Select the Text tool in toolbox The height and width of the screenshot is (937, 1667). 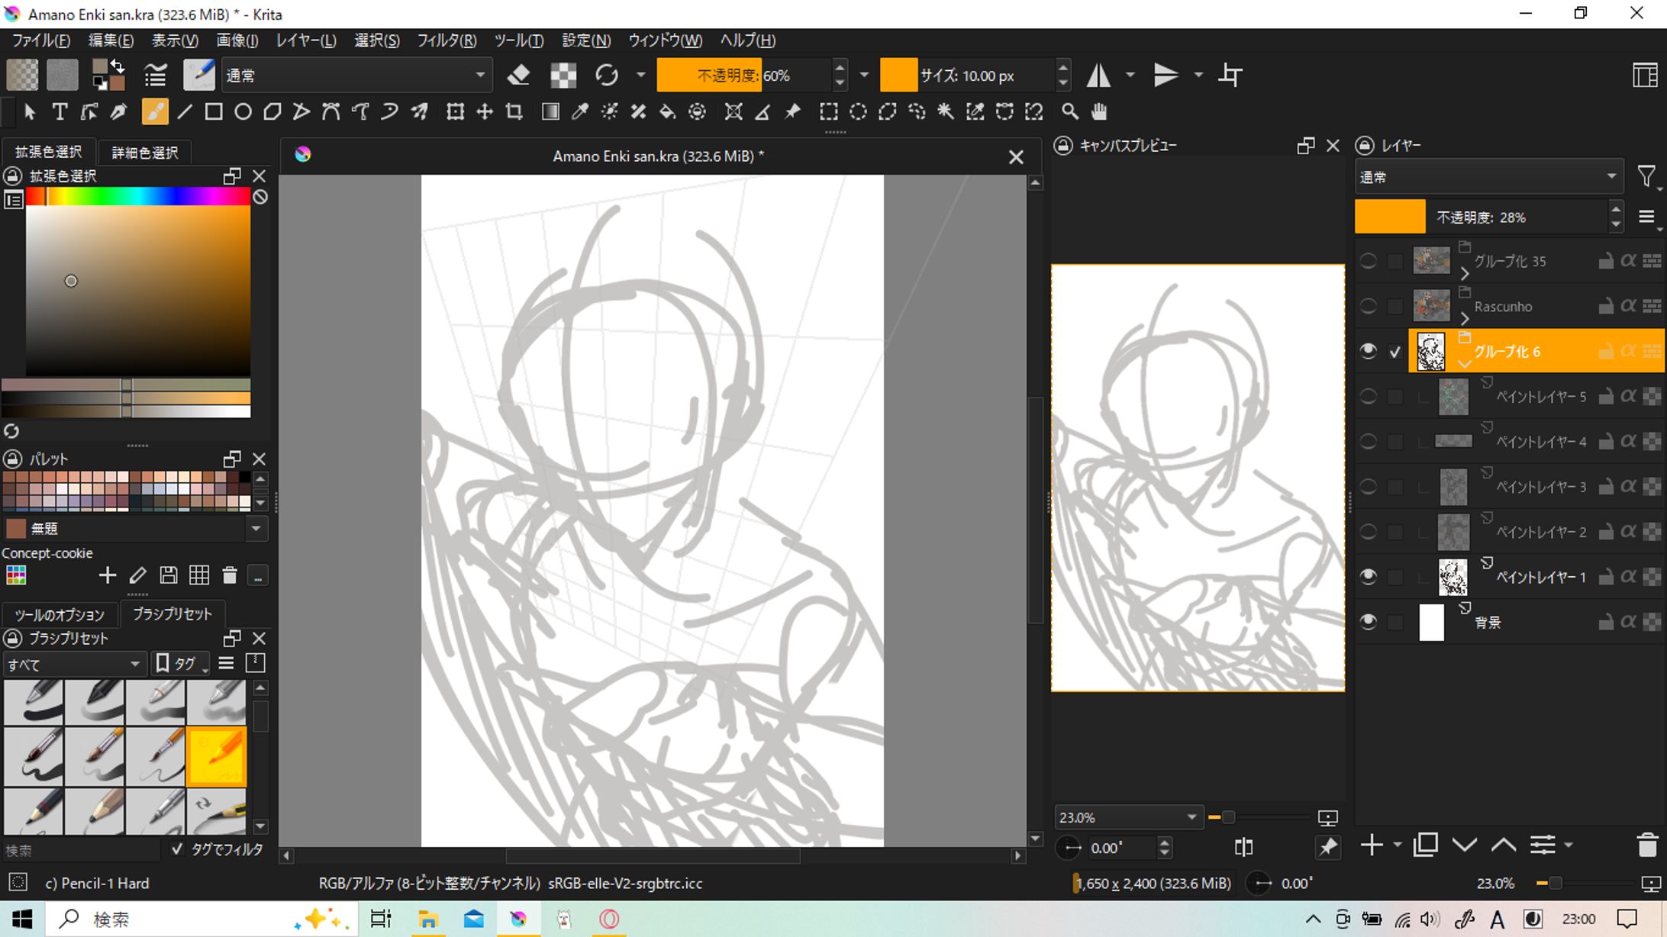point(60,112)
